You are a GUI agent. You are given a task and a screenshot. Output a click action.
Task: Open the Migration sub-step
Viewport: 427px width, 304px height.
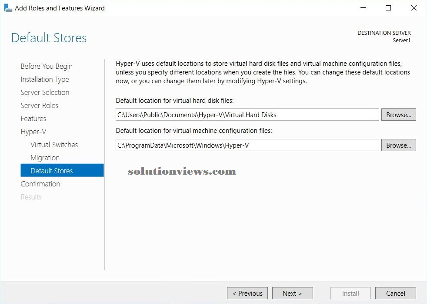45,158
